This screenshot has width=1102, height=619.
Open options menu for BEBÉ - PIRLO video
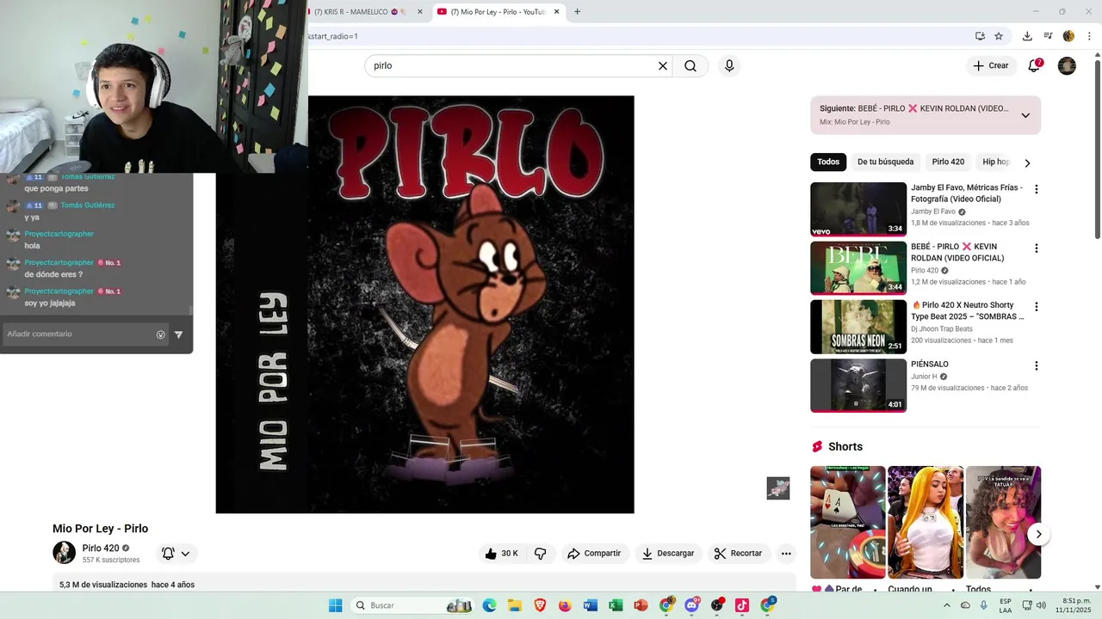point(1037,248)
